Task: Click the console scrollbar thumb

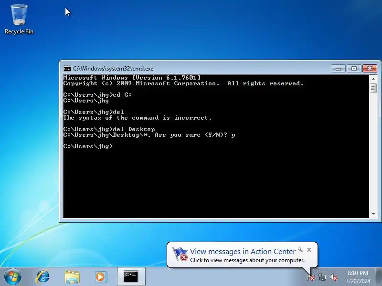Action: (373, 88)
